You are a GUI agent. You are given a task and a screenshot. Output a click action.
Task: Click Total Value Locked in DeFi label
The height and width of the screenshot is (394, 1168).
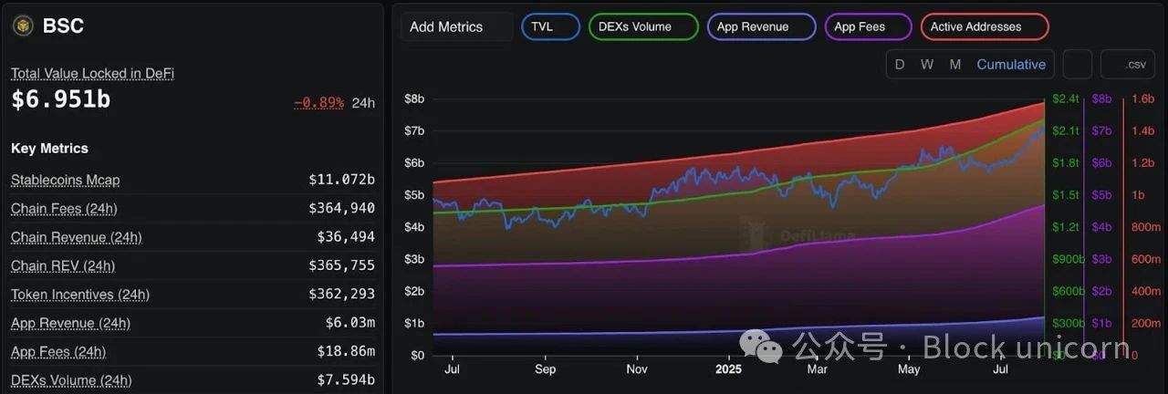(x=92, y=74)
